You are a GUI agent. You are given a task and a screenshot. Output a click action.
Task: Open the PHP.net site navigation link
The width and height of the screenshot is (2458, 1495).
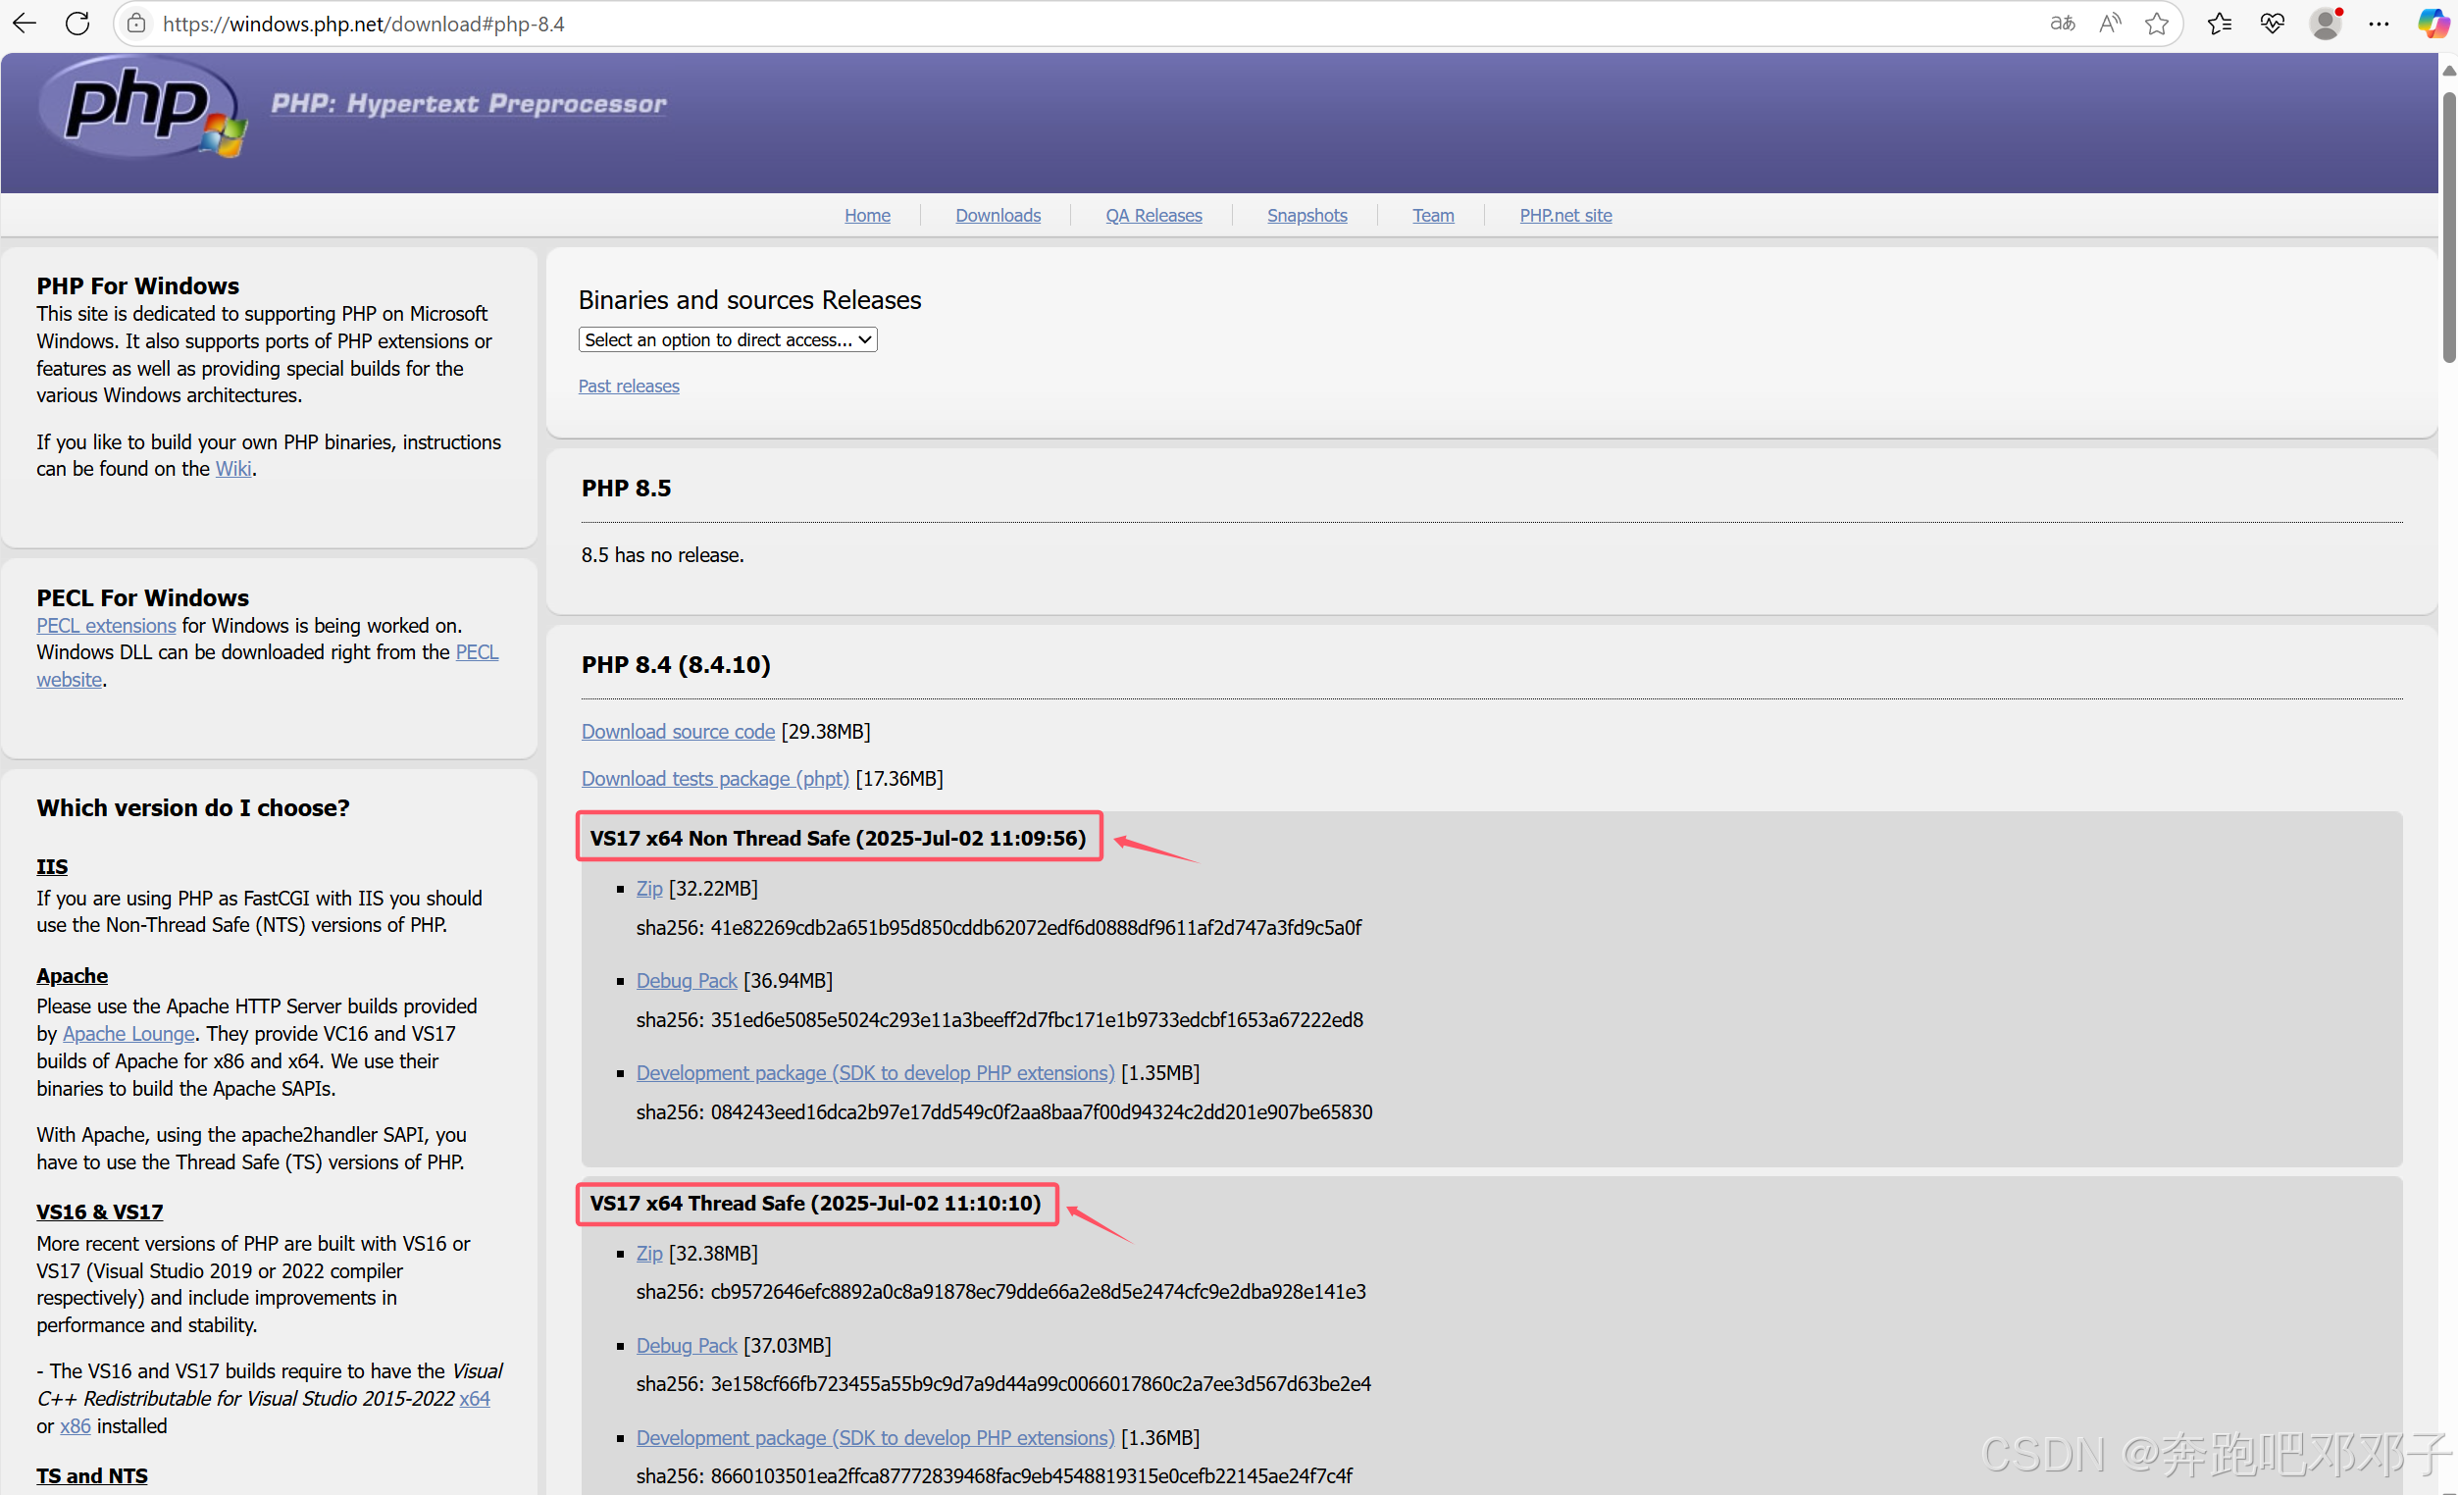coord(1565,215)
